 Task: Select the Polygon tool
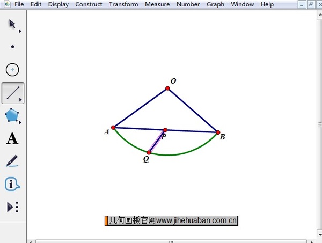tap(12, 115)
